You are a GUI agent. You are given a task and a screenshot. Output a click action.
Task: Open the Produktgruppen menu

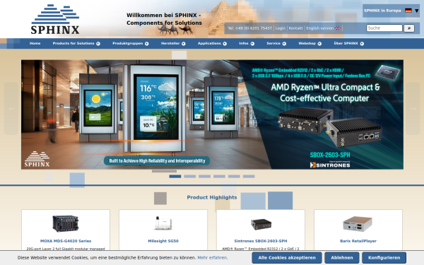tap(128, 43)
